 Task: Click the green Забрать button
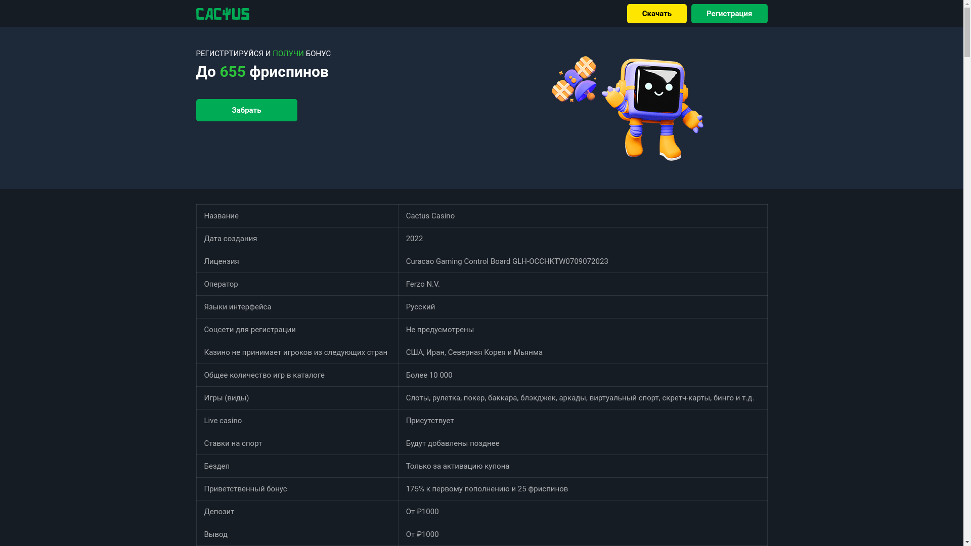246,110
